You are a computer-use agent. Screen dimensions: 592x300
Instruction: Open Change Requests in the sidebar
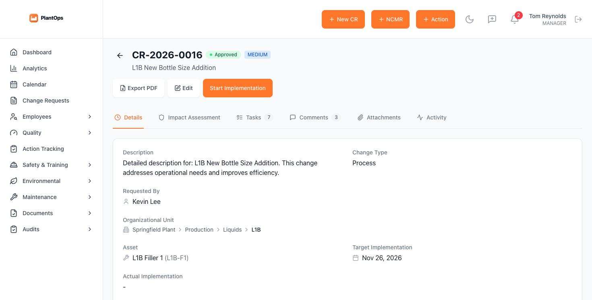tap(52, 101)
